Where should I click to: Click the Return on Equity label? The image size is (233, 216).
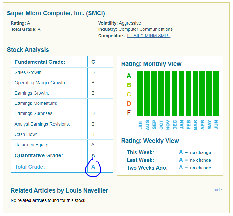tap(32, 145)
